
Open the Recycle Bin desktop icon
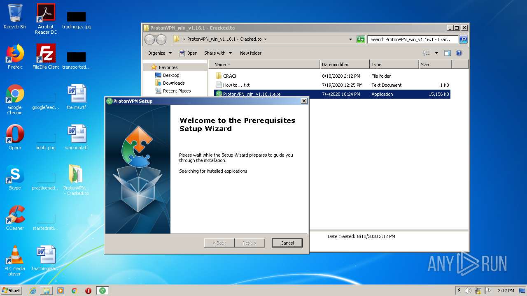coord(15,16)
